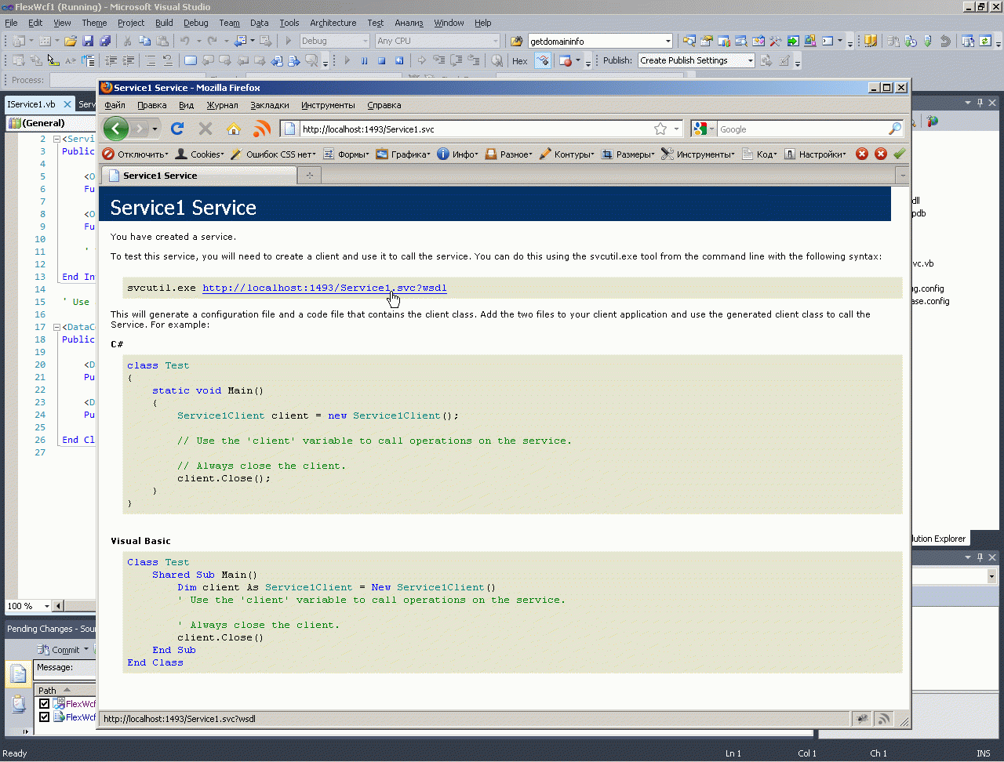
Task: Open the Visual Studio Debug menu
Action: coord(195,23)
